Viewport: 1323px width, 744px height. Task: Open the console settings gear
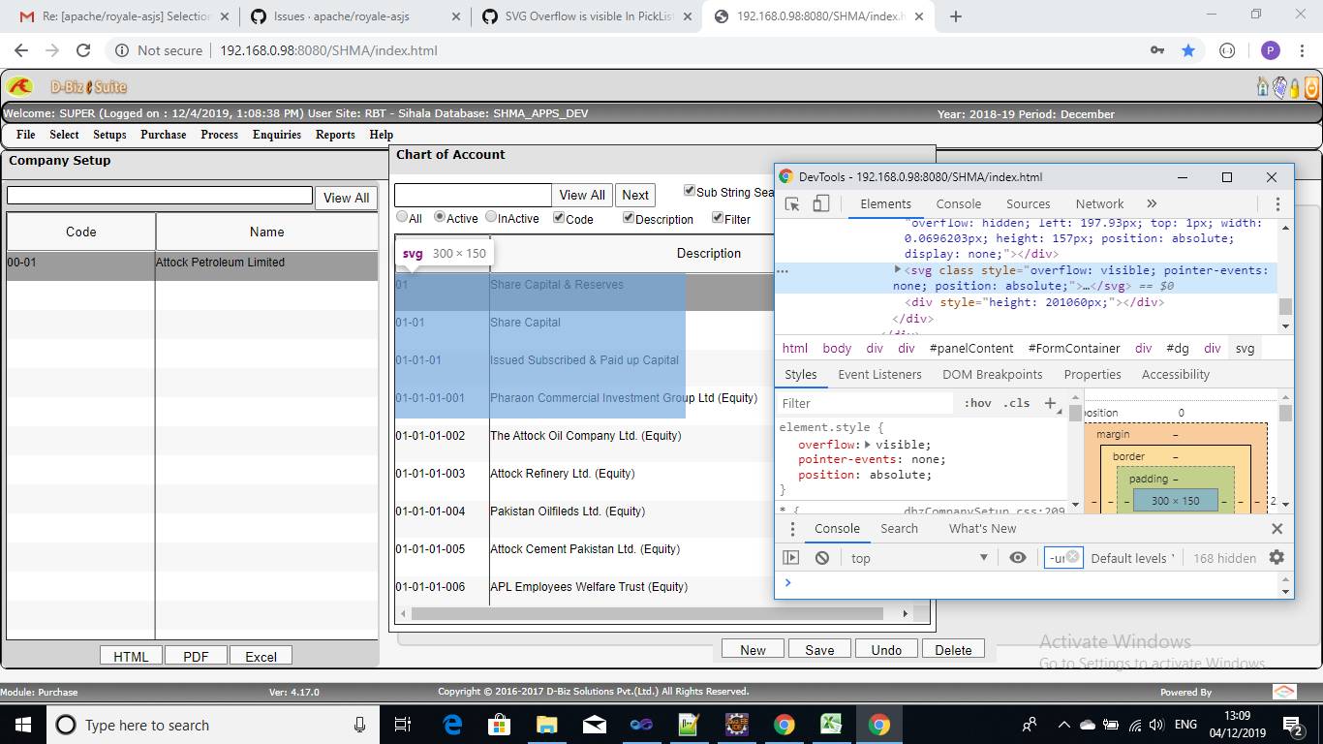(x=1277, y=557)
